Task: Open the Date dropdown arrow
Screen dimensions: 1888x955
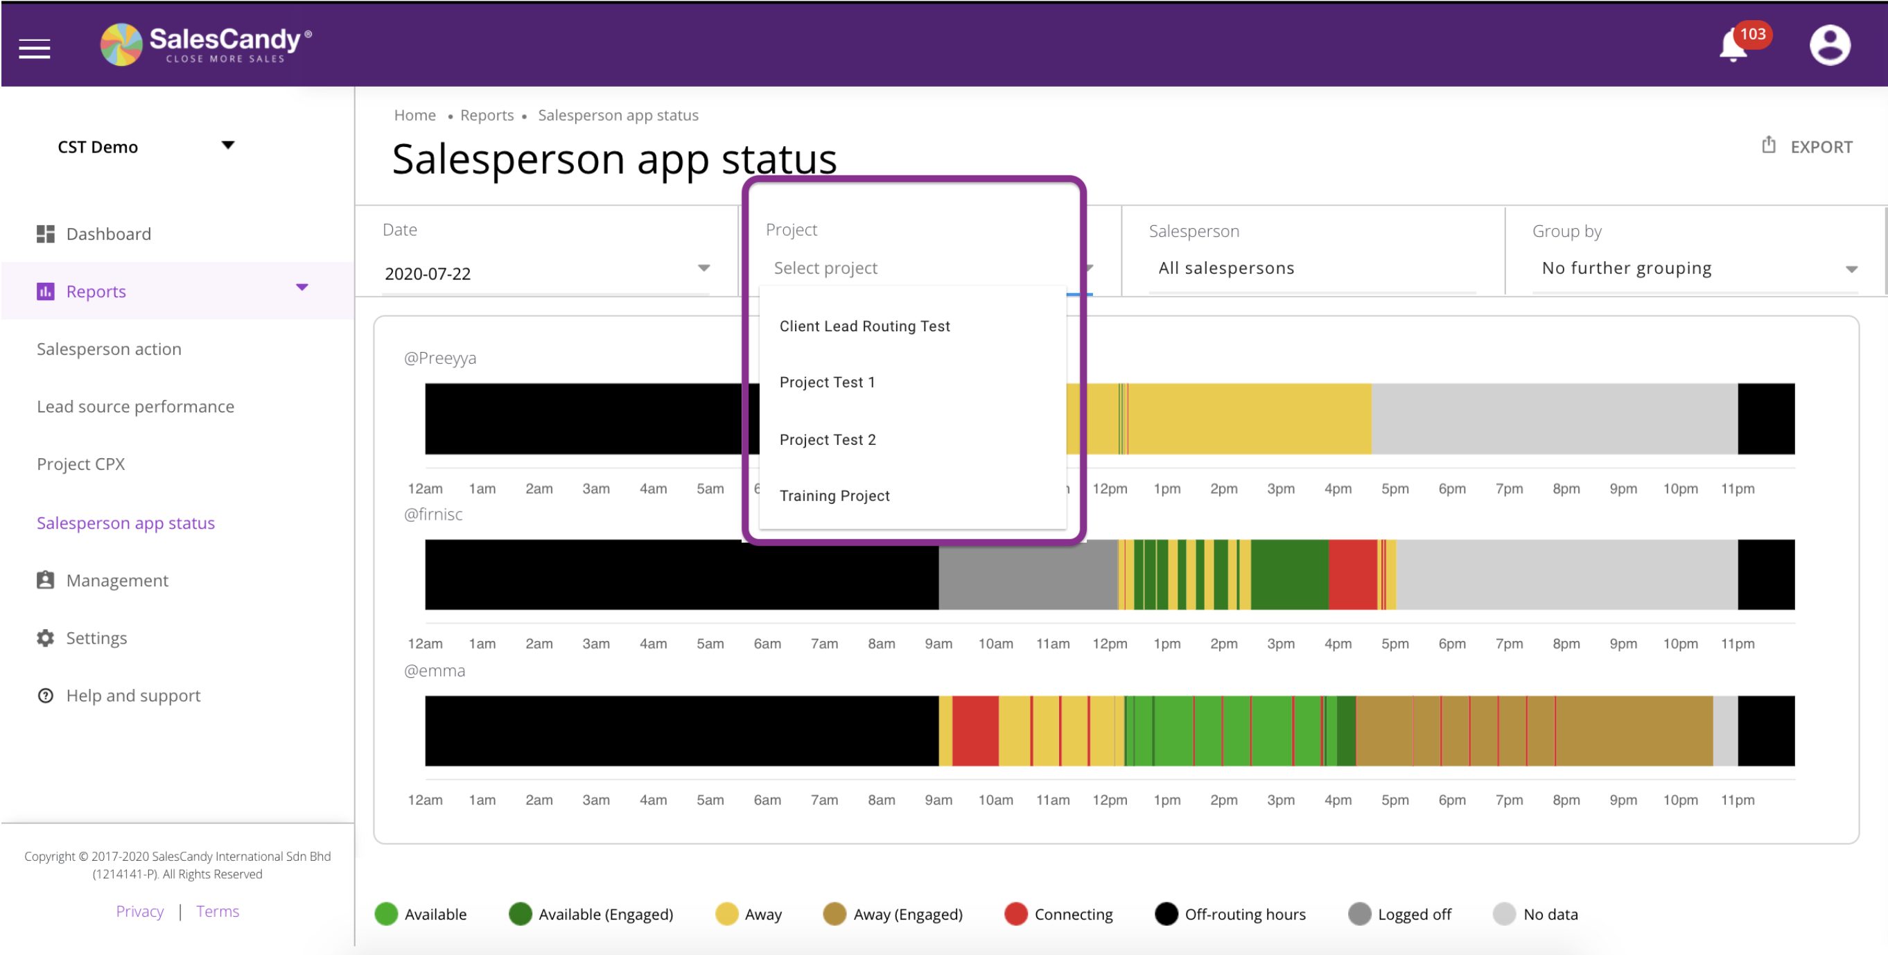Action: (703, 268)
